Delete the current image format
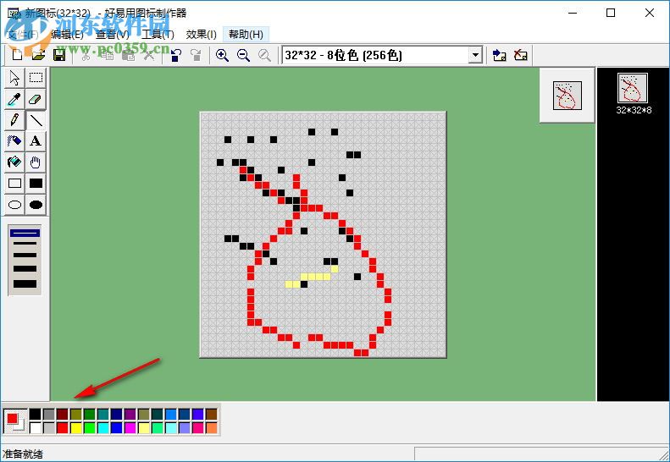670x462 pixels. tap(520, 55)
